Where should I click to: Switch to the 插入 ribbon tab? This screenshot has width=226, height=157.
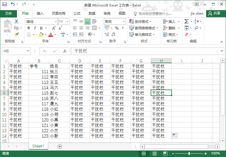[x=40, y=13]
